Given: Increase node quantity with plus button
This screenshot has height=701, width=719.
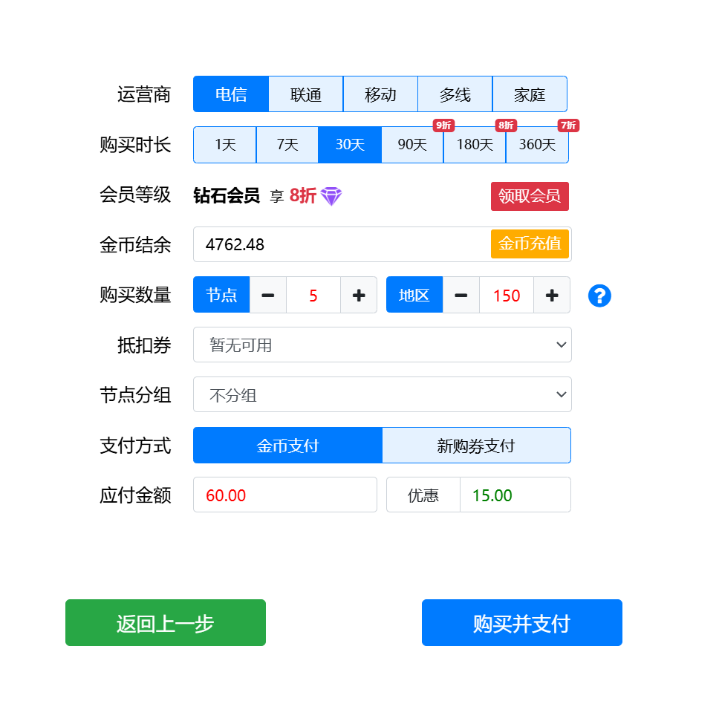Looking at the screenshot, I should (x=359, y=296).
